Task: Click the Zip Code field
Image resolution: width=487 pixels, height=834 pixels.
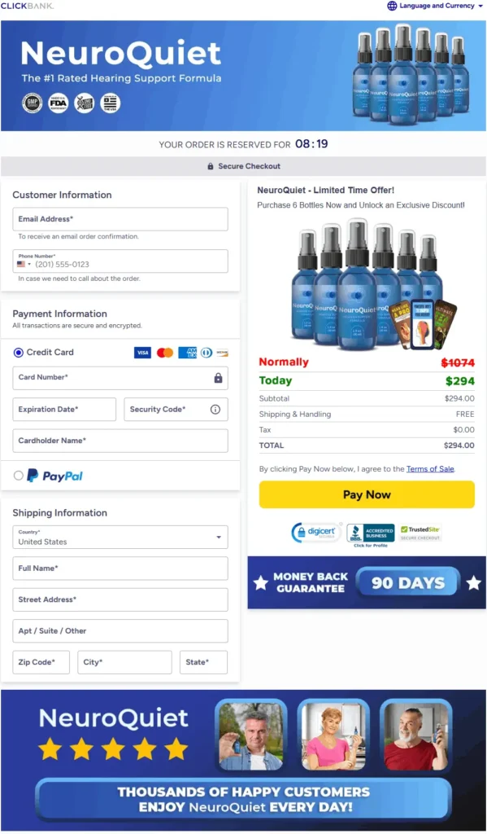Action: tap(41, 662)
